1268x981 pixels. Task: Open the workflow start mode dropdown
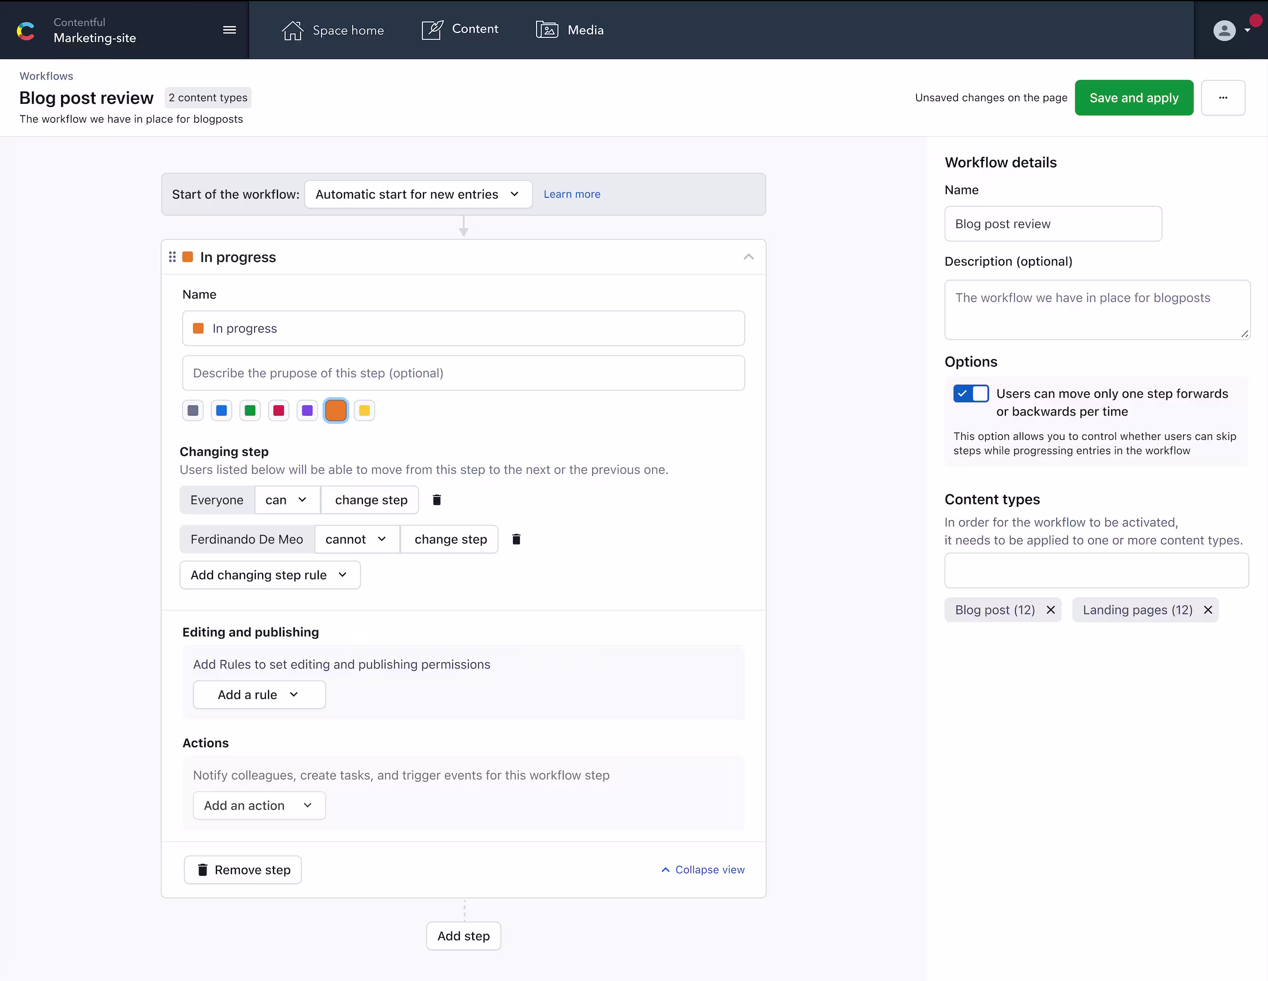point(418,195)
